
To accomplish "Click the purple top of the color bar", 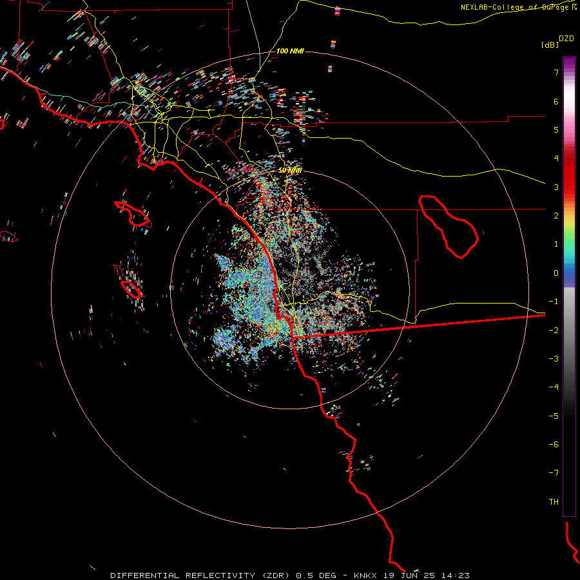I will point(569,63).
